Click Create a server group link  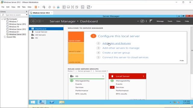click(x=116, y=53)
